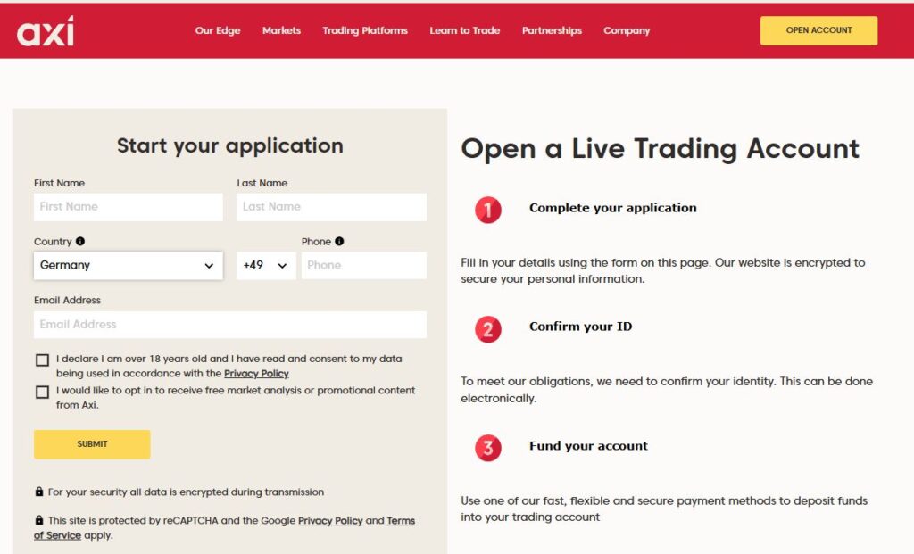Open the Markets menu
914x554 pixels.
tap(281, 30)
